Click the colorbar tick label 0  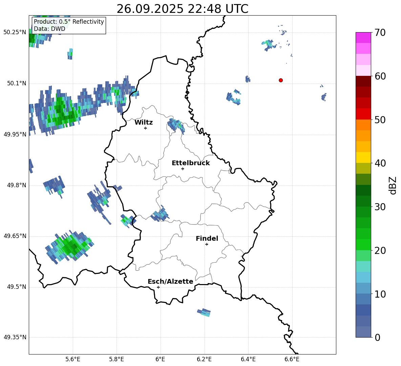point(377,338)
